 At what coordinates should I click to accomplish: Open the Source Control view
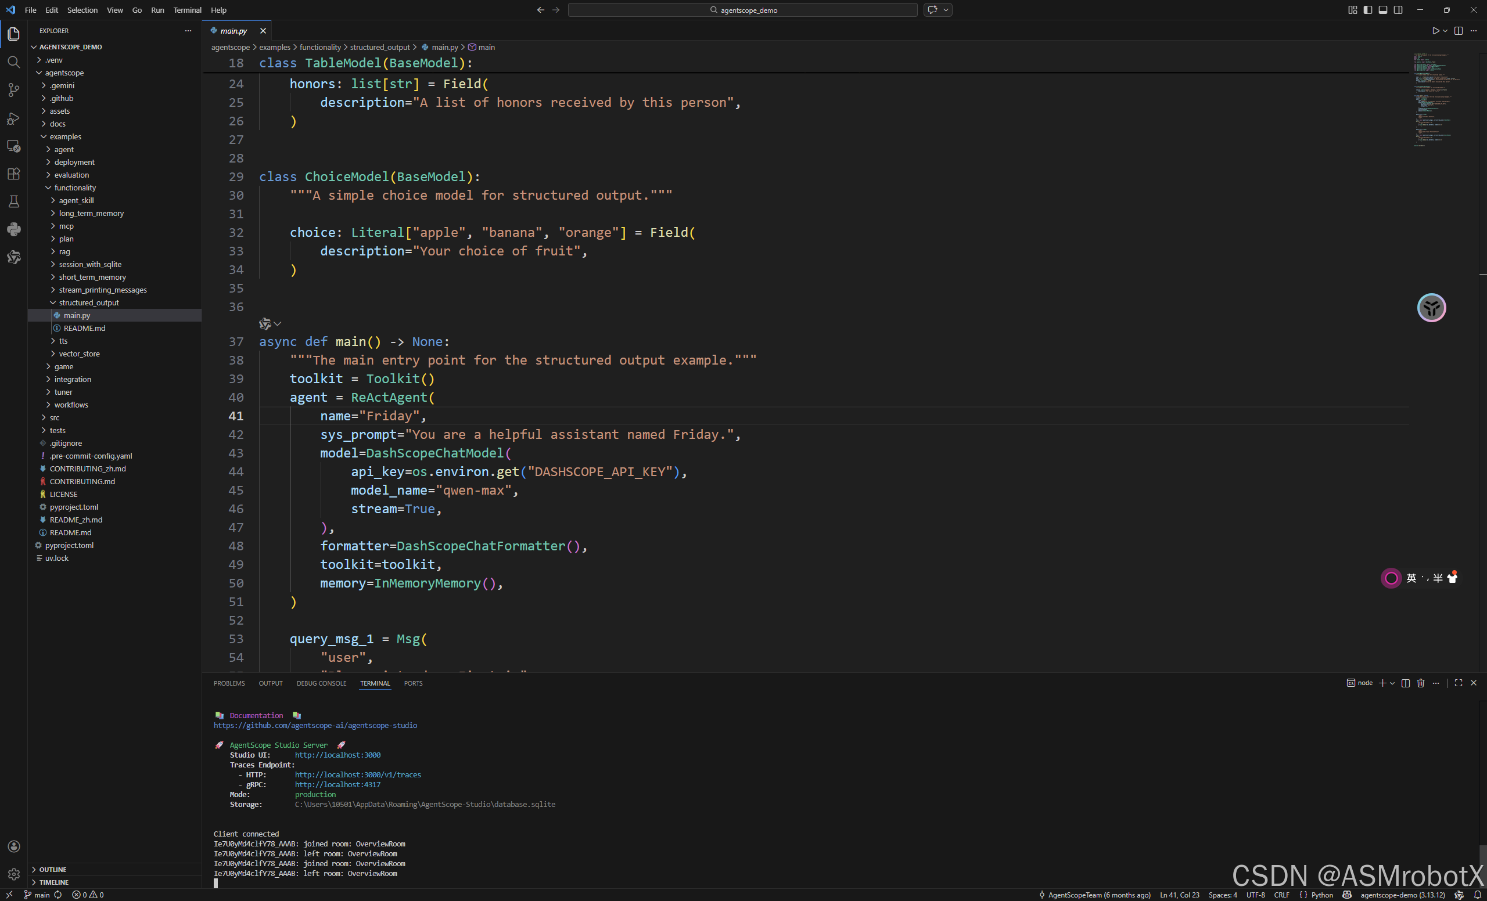(x=13, y=90)
